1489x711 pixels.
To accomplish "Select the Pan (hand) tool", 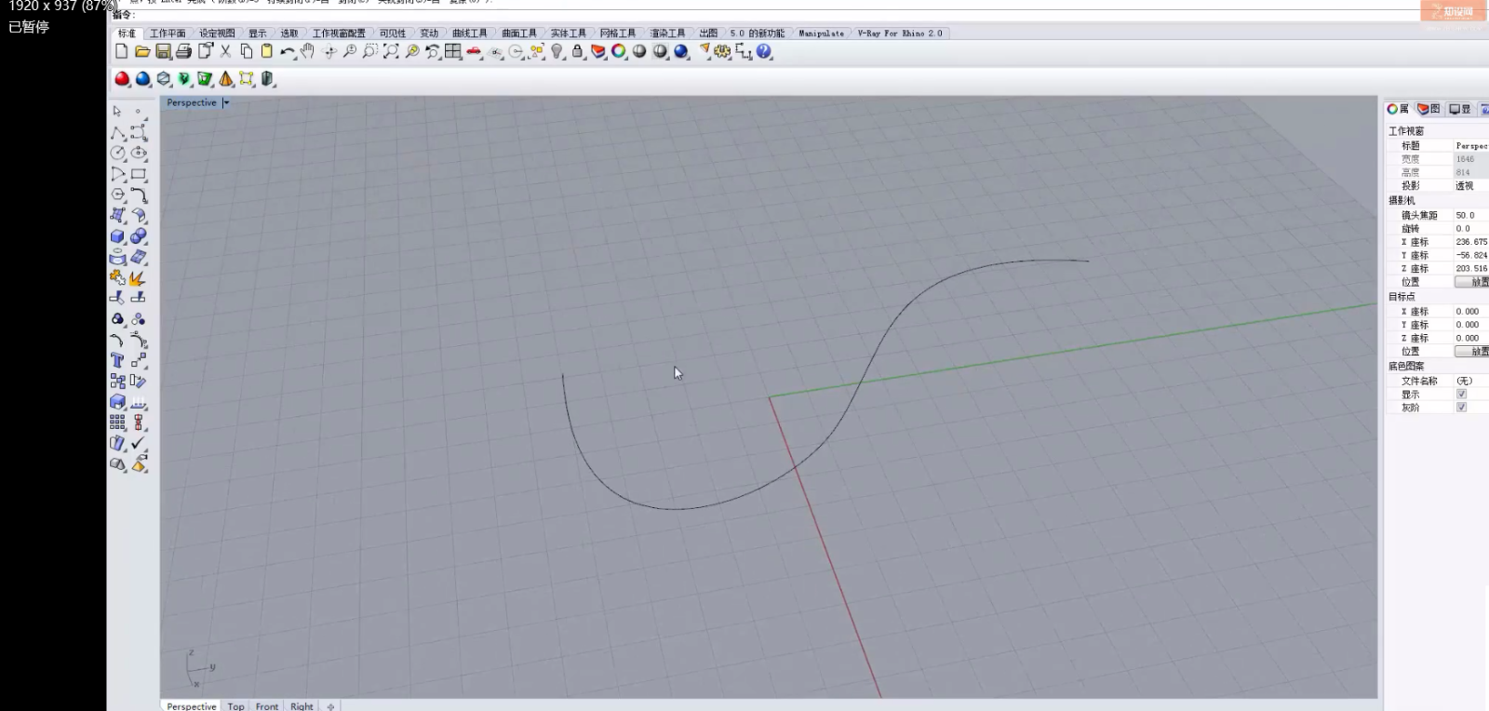I will pyautogui.click(x=308, y=52).
